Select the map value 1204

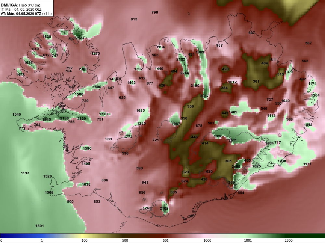tap(315, 96)
